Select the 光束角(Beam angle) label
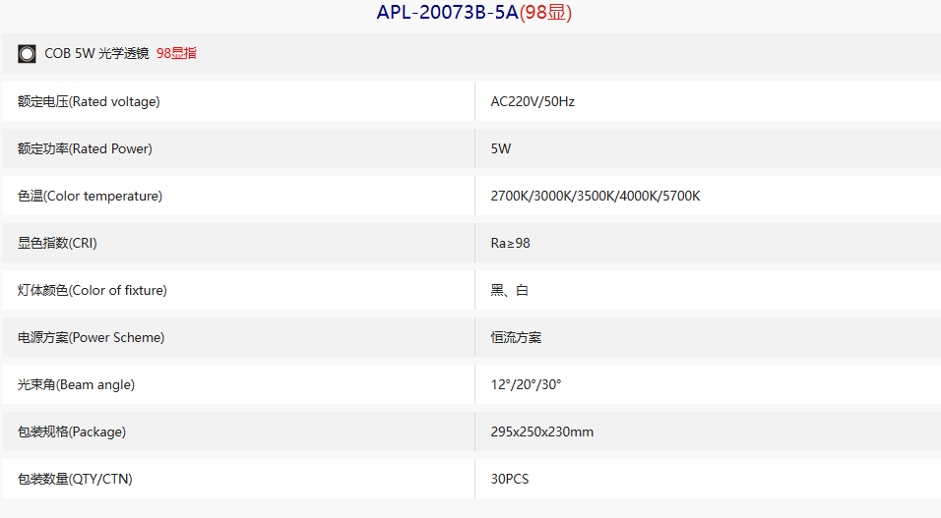This screenshot has height=518, width=941. [x=76, y=385]
